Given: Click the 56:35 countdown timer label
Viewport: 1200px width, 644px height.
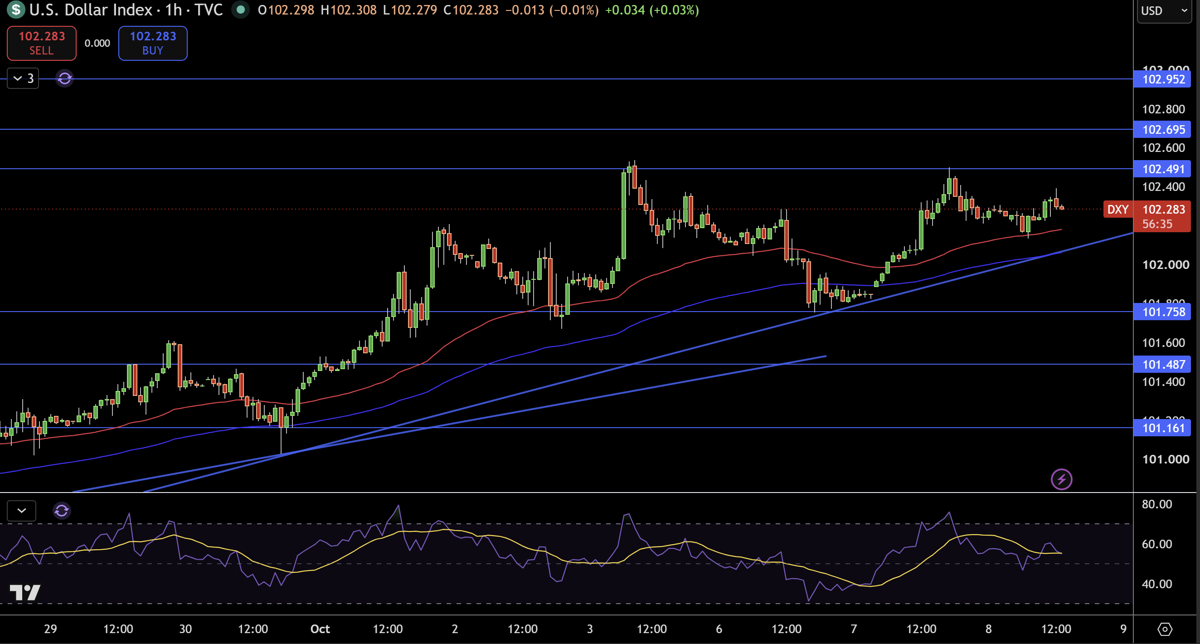Looking at the screenshot, I should 1157,224.
